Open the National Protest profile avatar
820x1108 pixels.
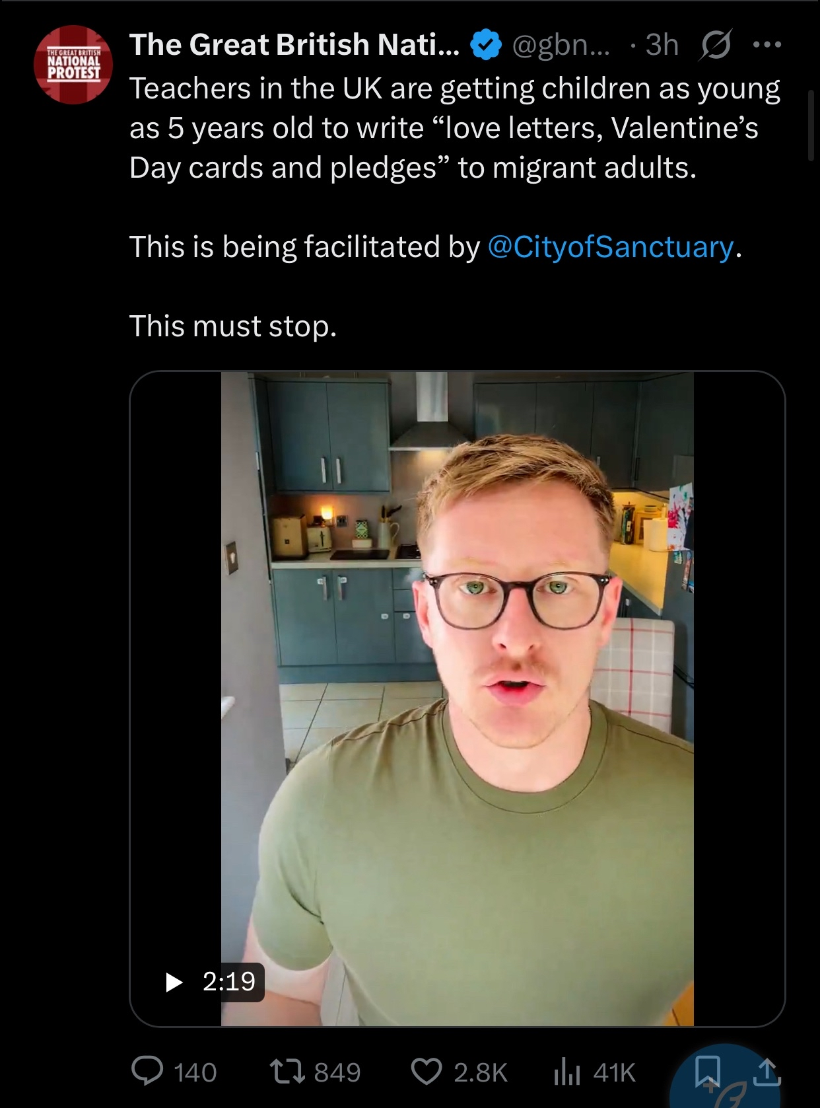[x=73, y=65]
